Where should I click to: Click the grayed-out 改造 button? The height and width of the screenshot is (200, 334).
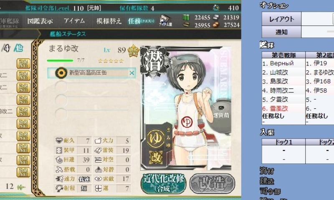point(213,183)
